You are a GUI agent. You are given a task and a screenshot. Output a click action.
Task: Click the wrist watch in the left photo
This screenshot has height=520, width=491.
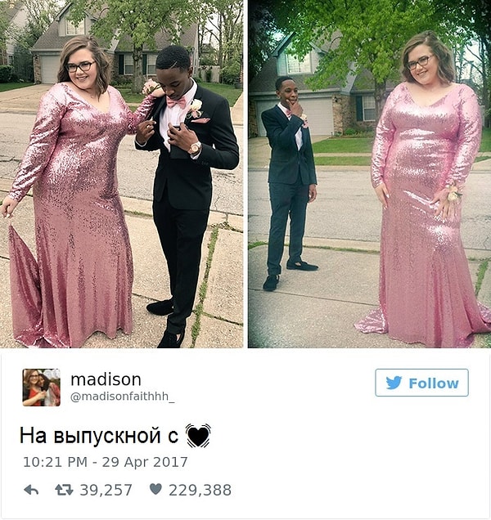click(x=195, y=147)
